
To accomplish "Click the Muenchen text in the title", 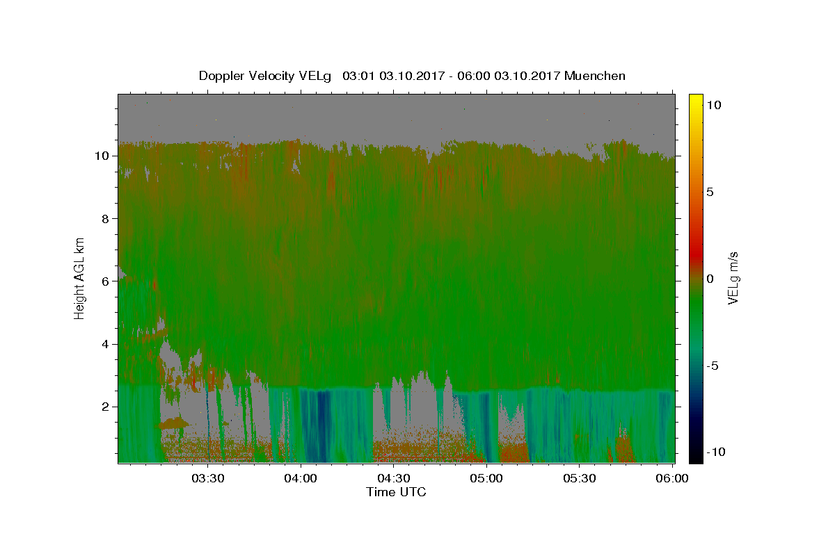I will (595, 76).
